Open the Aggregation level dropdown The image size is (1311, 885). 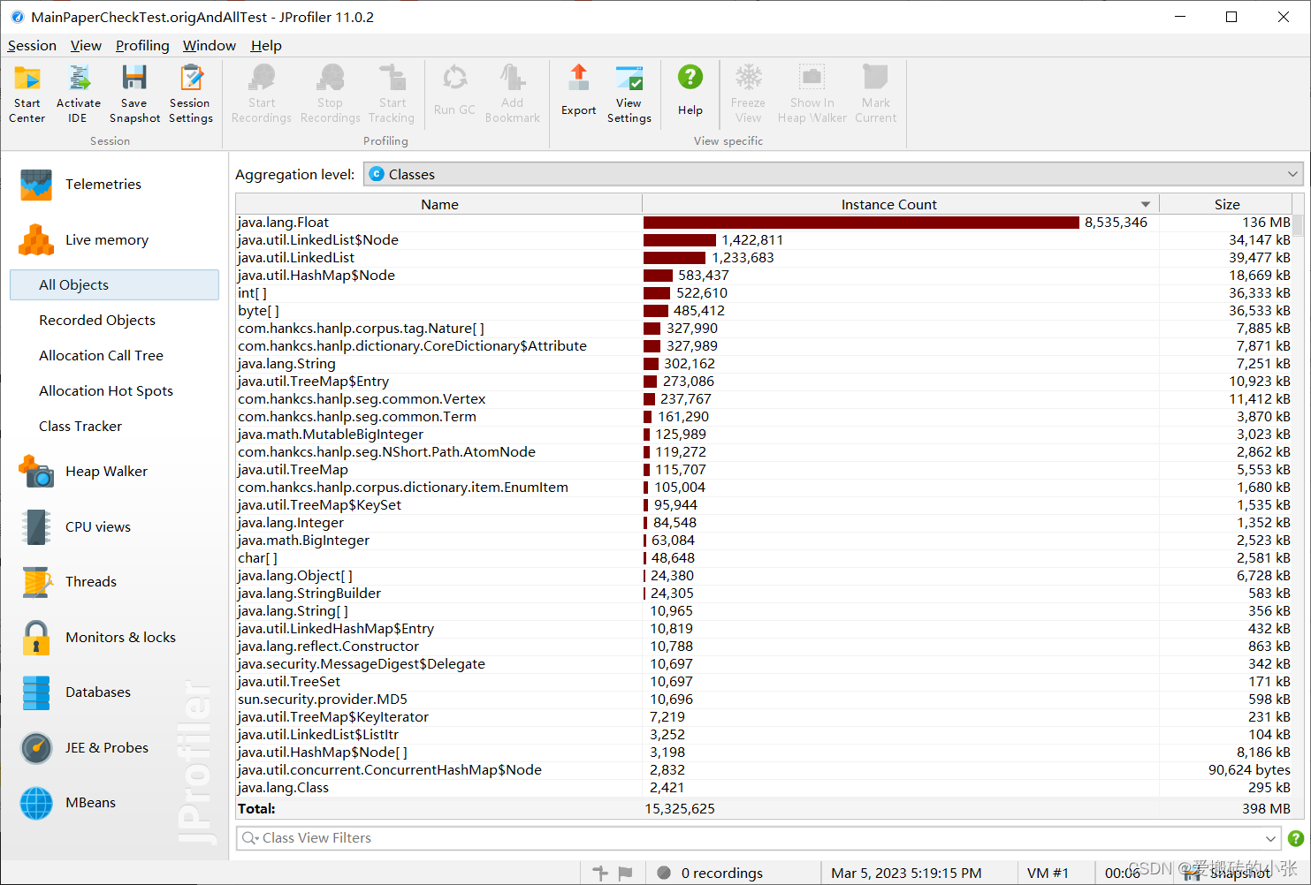[x=834, y=175]
